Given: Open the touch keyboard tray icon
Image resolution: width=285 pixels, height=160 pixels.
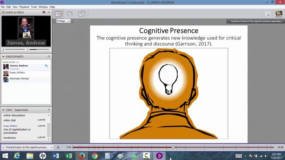Looking at the screenshot, I should coord(239,156).
